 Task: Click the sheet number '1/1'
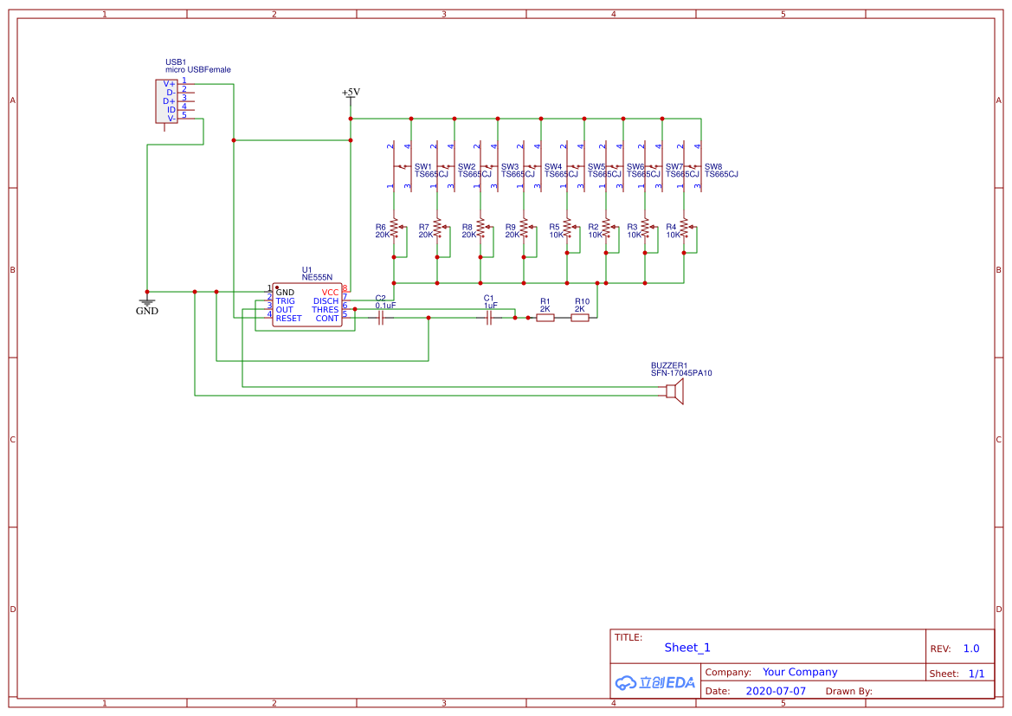[x=977, y=674]
